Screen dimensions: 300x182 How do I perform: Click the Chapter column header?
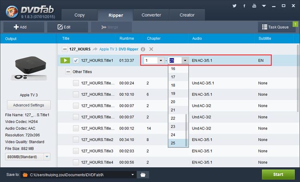click(x=154, y=38)
